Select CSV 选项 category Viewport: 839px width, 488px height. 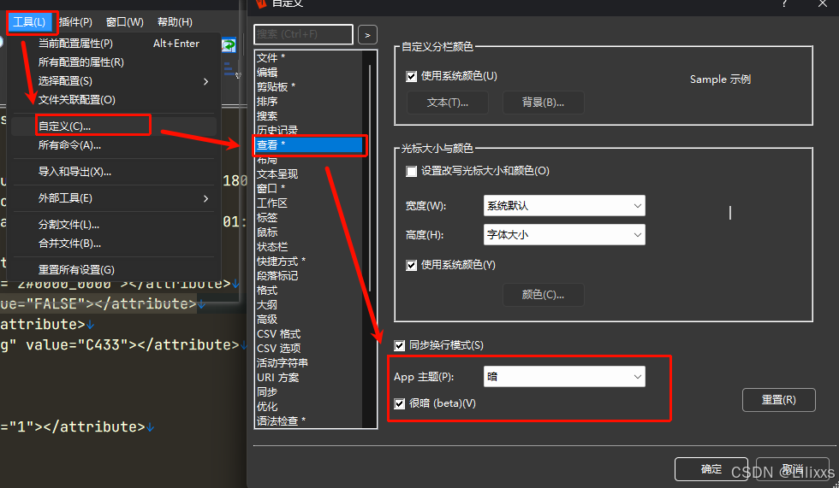click(309, 348)
